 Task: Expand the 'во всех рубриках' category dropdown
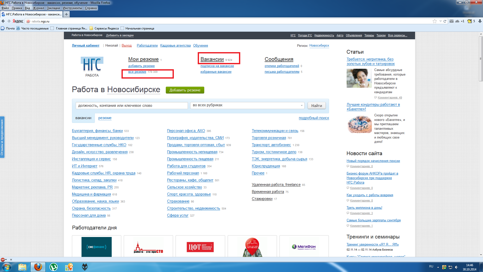coord(247,105)
